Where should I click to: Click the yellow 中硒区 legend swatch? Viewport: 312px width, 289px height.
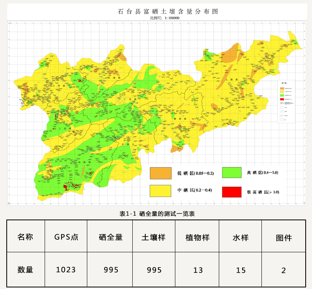tap(160, 191)
